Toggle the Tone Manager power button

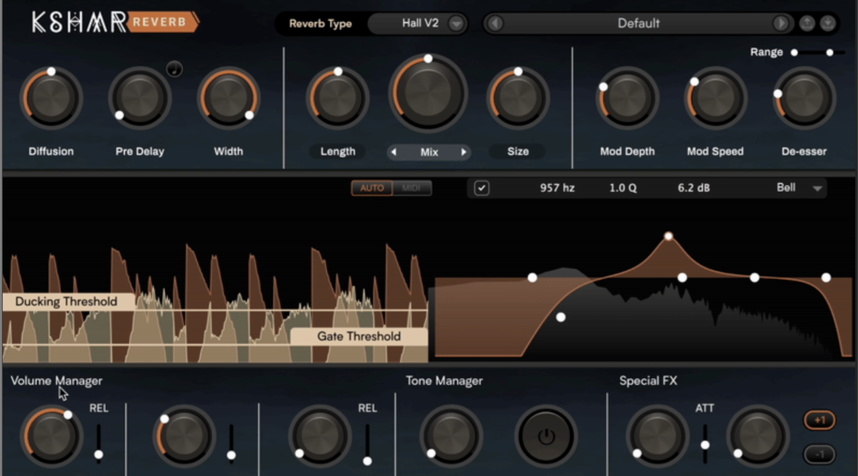(546, 437)
